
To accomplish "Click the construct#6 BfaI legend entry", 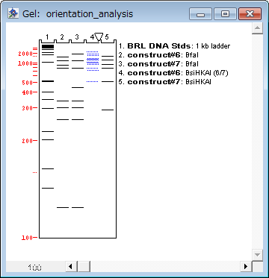I will coord(158,55).
